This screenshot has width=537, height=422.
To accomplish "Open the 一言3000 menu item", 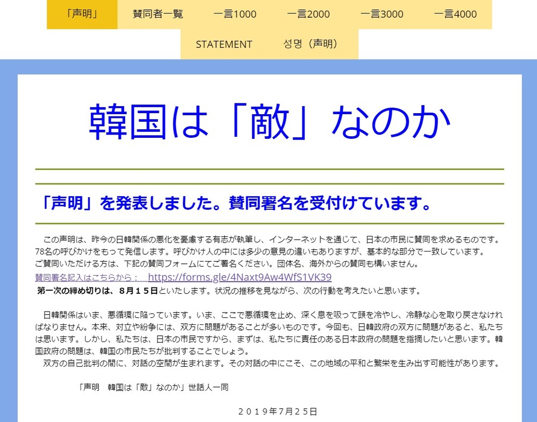I will tap(382, 14).
